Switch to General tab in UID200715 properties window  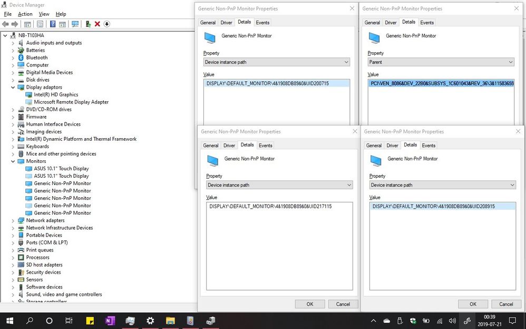pyautogui.click(x=208, y=23)
